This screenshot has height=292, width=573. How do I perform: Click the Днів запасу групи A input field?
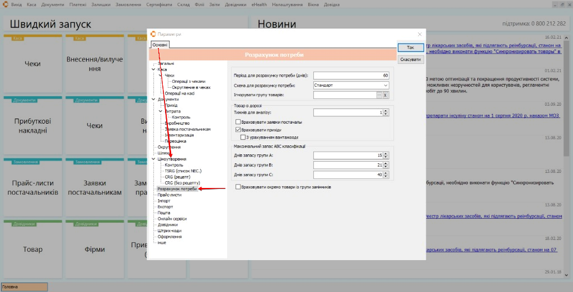pos(348,156)
